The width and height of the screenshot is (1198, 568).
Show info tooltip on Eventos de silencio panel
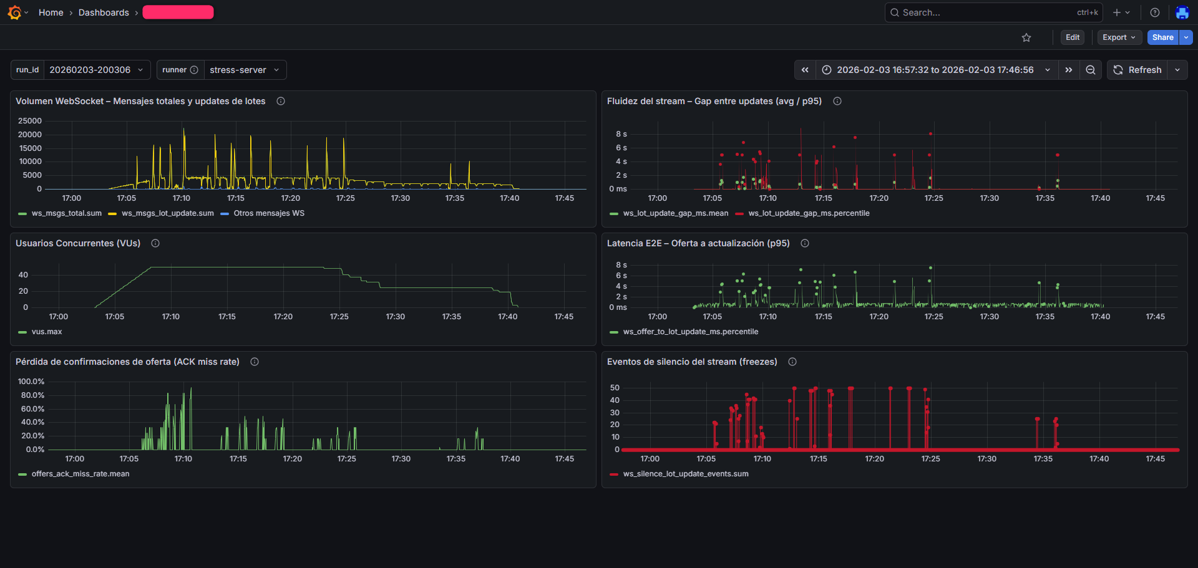click(x=792, y=362)
